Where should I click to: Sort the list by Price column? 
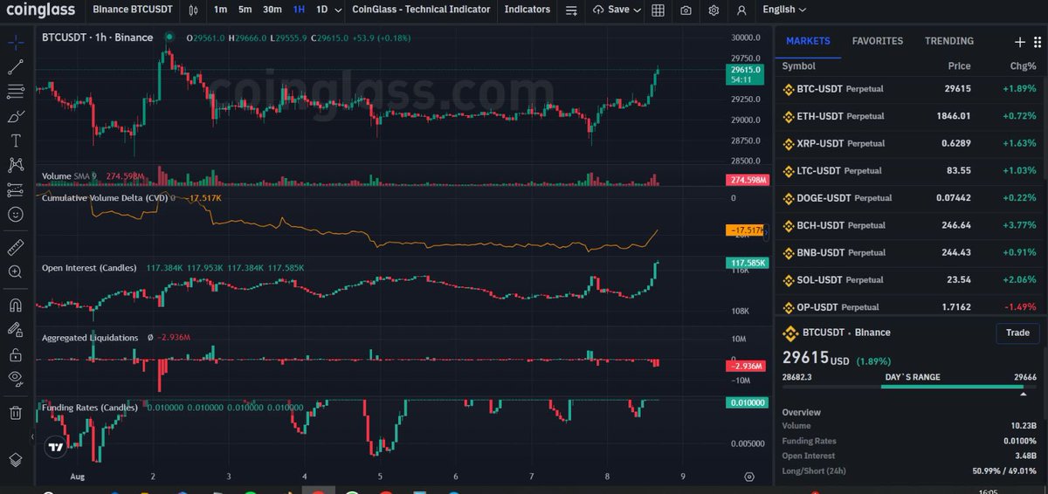pos(959,65)
